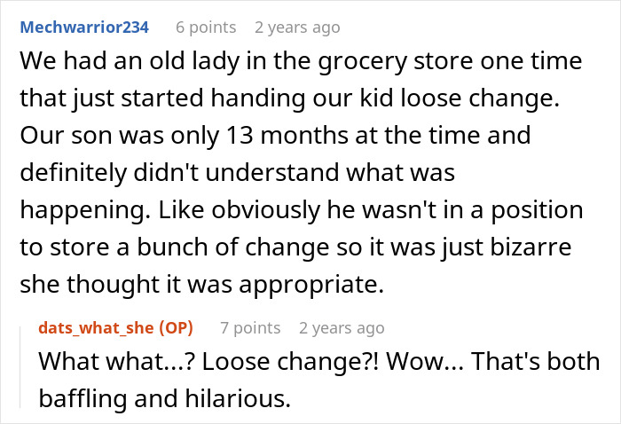Click the "6 points" score label
The width and height of the screenshot is (621, 424).
[206, 27]
